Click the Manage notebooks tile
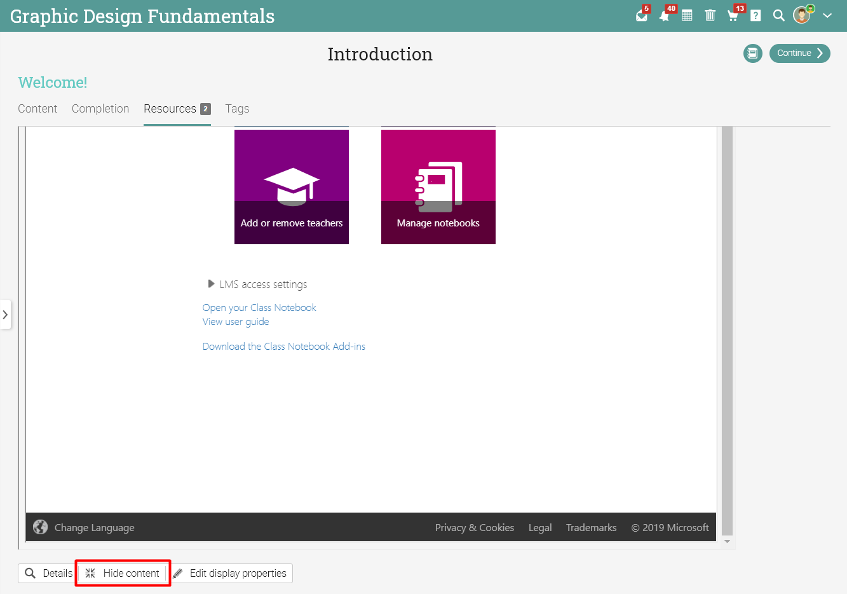 [x=438, y=187]
